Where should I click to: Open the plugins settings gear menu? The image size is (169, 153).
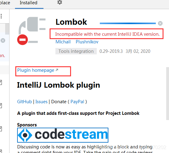(x=60, y=2)
